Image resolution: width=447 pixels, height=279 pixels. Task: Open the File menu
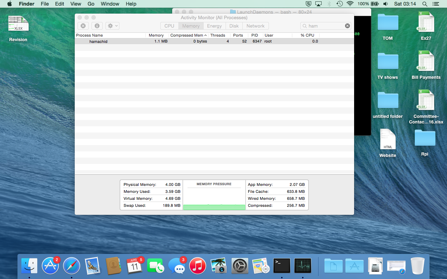45,4
